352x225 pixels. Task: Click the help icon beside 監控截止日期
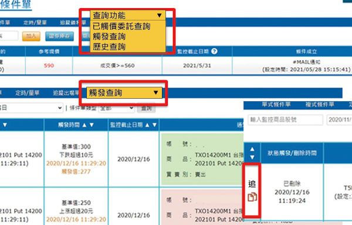[x=214, y=51]
